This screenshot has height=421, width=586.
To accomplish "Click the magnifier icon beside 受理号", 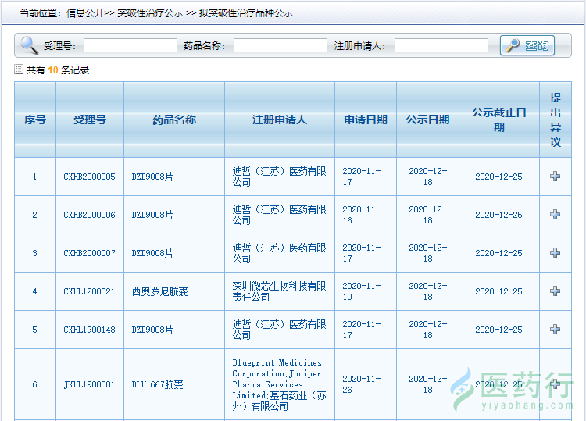I will [29, 45].
